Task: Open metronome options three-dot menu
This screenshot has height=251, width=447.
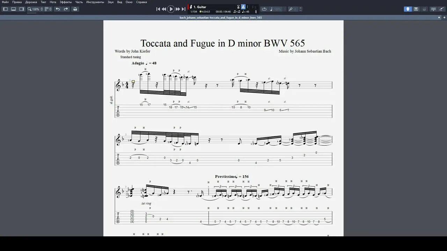Action: click(248, 7)
